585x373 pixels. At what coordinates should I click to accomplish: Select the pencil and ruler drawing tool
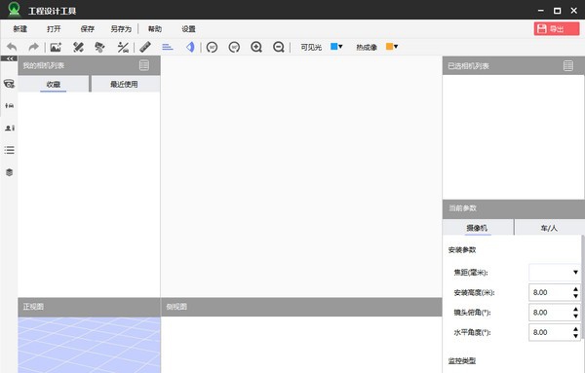point(78,47)
